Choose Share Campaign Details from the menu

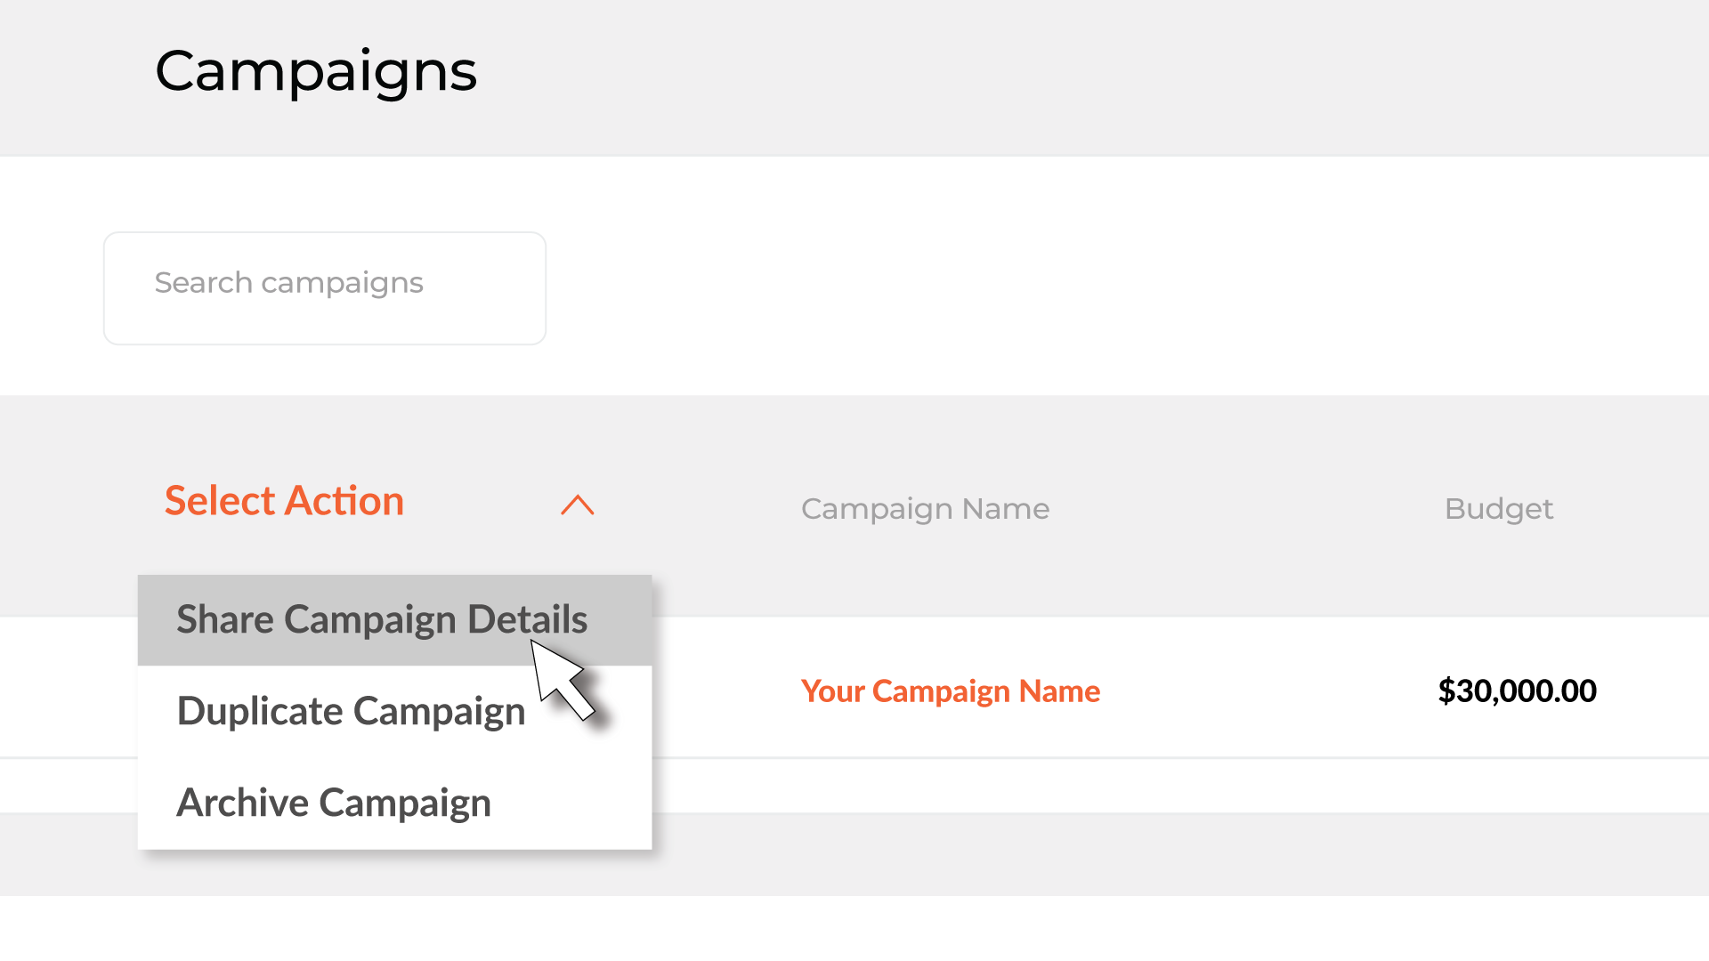[382, 619]
